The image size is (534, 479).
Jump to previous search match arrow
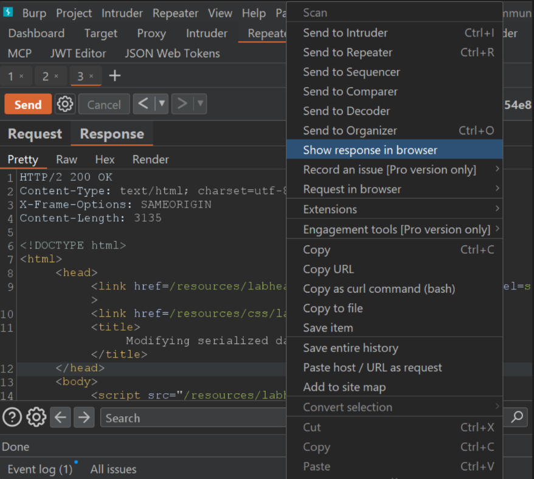pos(60,418)
